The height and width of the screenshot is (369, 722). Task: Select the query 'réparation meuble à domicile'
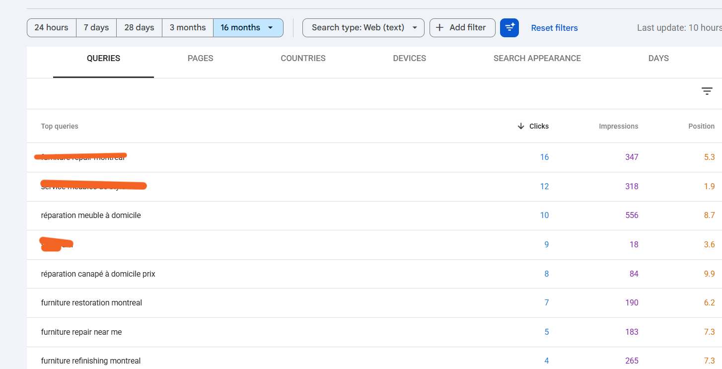tap(91, 216)
